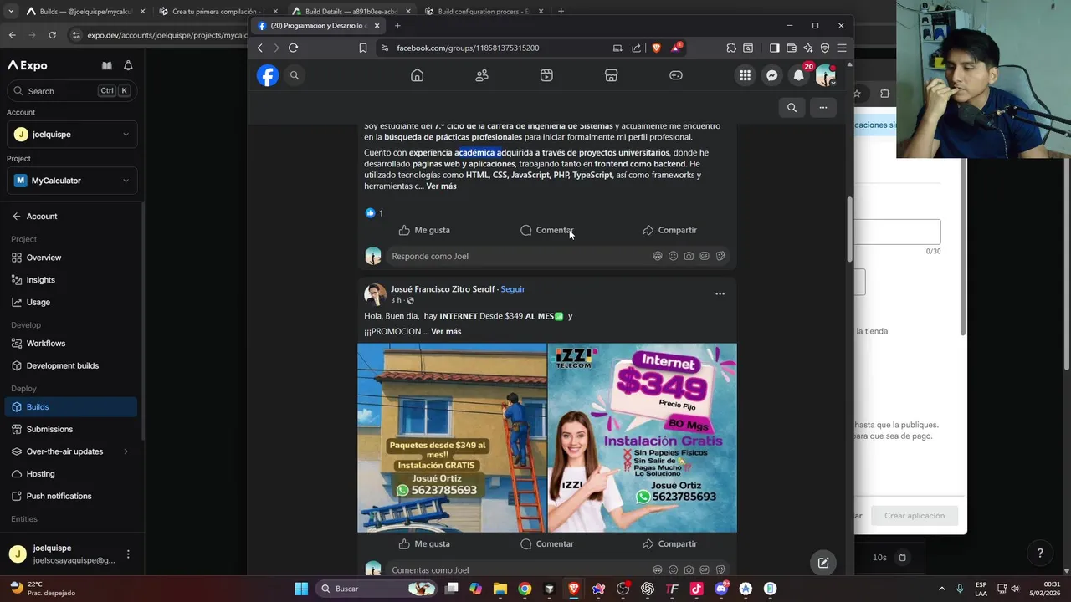
Task: Open Expo docs book icon
Action: click(x=107, y=65)
